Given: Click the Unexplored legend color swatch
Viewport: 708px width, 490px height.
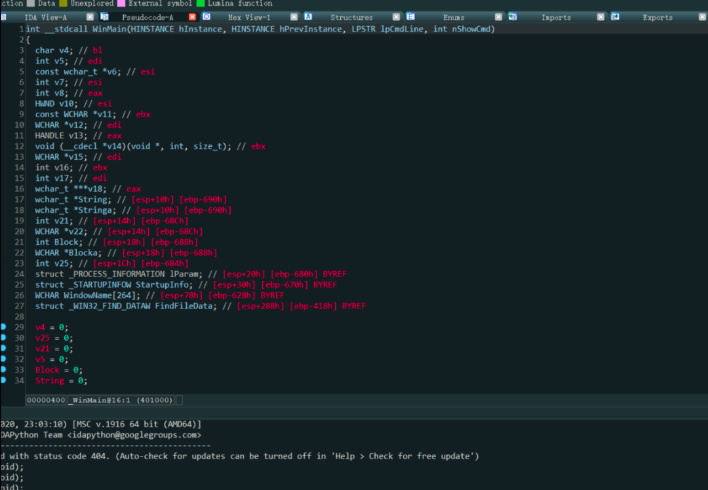Looking at the screenshot, I should tap(63, 3).
